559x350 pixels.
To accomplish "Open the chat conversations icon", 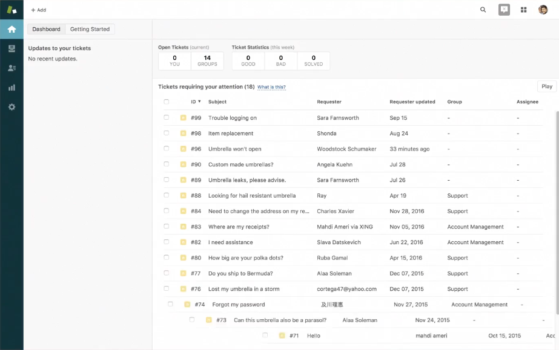I will click(x=504, y=10).
